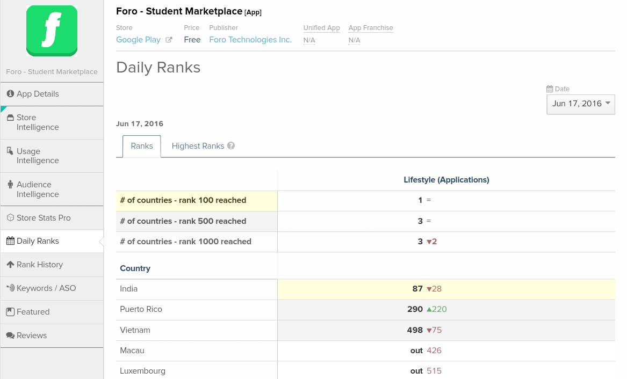This screenshot has width=627, height=379.
Task: Switch to the Highest Ranks tab
Action: coord(198,146)
